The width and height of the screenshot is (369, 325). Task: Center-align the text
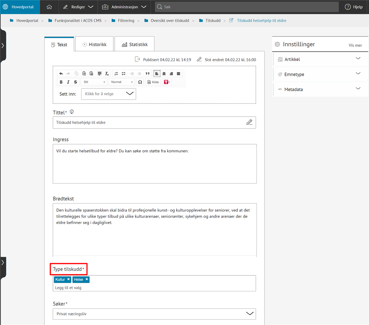pos(164,74)
